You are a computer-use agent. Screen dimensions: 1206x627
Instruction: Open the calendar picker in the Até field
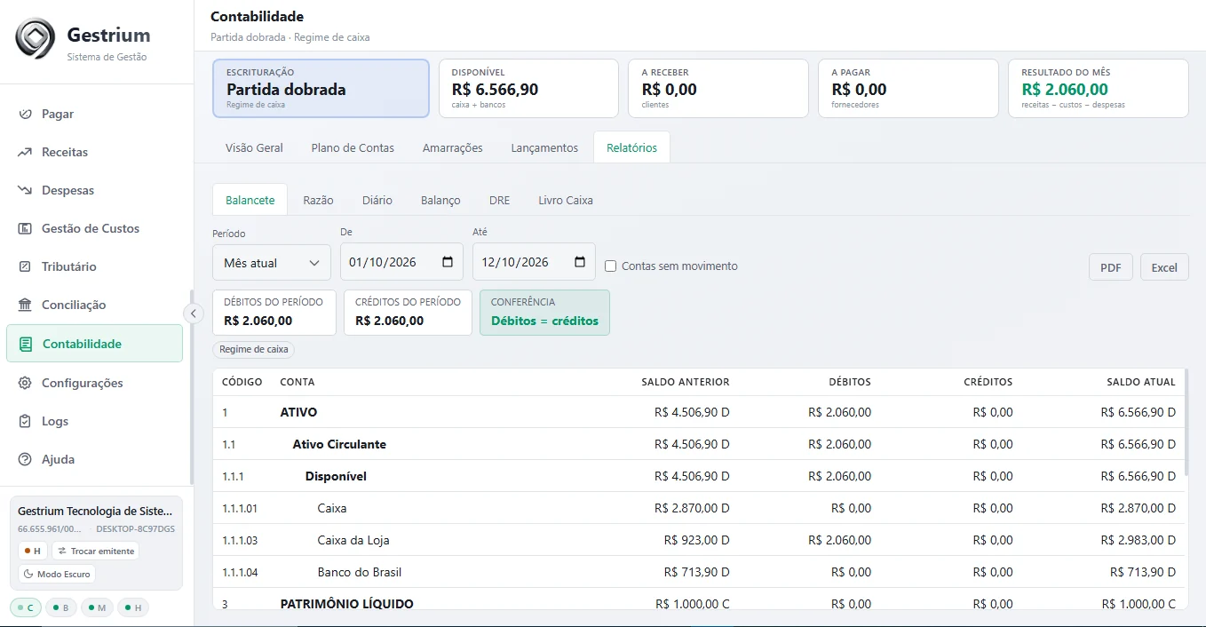pos(580,263)
